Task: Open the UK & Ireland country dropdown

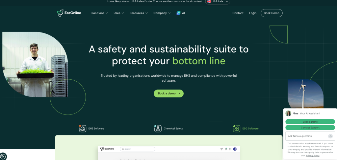Action: click(218, 2)
